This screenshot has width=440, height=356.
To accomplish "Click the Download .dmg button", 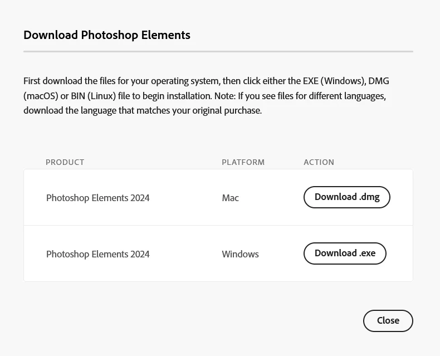I will click(346, 197).
